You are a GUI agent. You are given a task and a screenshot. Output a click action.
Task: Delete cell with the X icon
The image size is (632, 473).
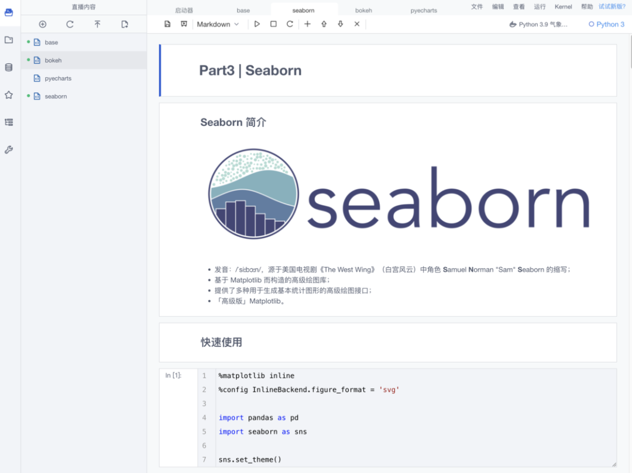(x=357, y=24)
